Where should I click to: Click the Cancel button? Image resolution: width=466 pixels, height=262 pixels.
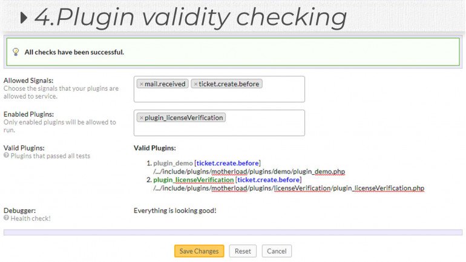point(277,251)
